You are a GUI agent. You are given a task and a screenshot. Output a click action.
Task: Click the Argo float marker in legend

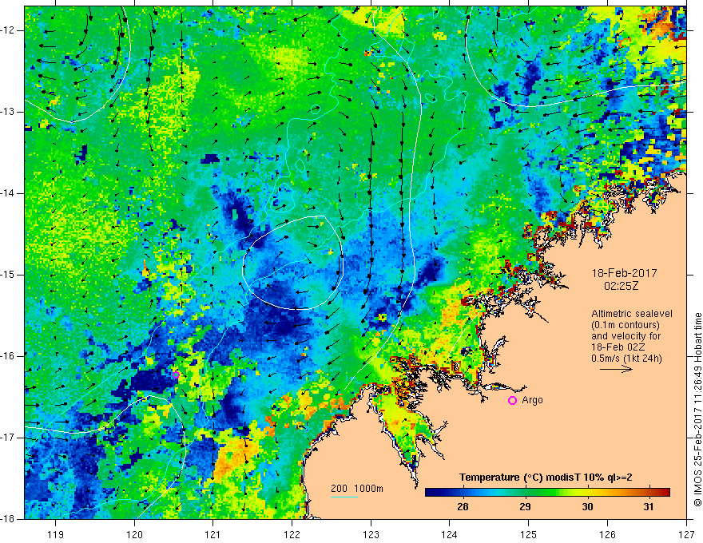pyautogui.click(x=512, y=401)
